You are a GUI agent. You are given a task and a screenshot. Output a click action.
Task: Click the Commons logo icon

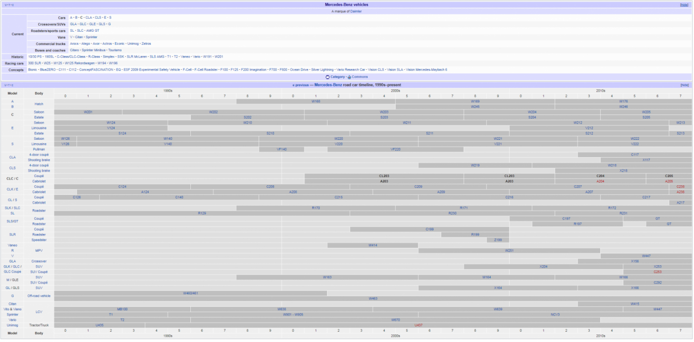349,77
